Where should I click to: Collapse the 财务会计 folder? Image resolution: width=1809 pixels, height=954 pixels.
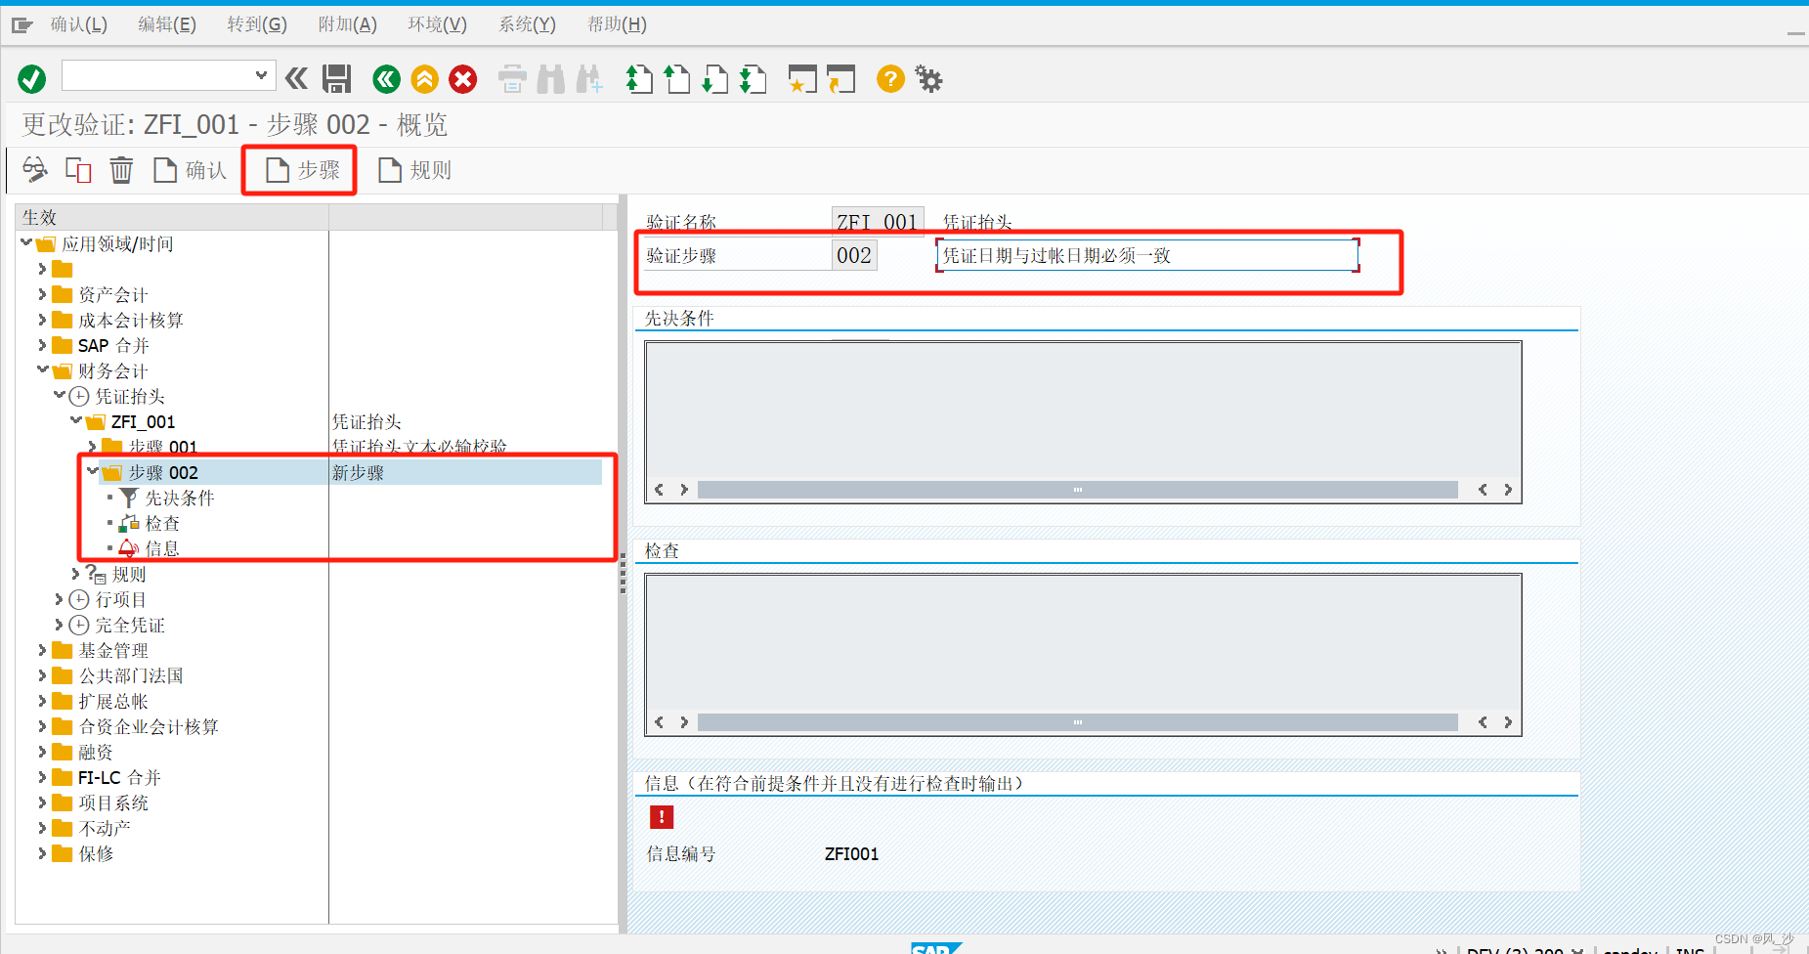(x=43, y=369)
